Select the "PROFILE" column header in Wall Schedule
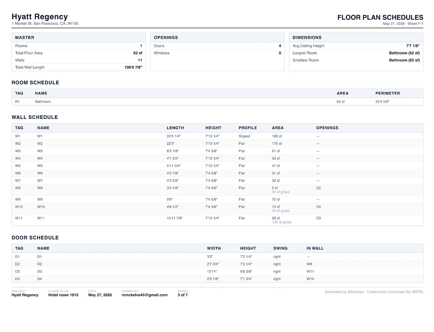This screenshot has height=332, width=434. coord(248,128)
